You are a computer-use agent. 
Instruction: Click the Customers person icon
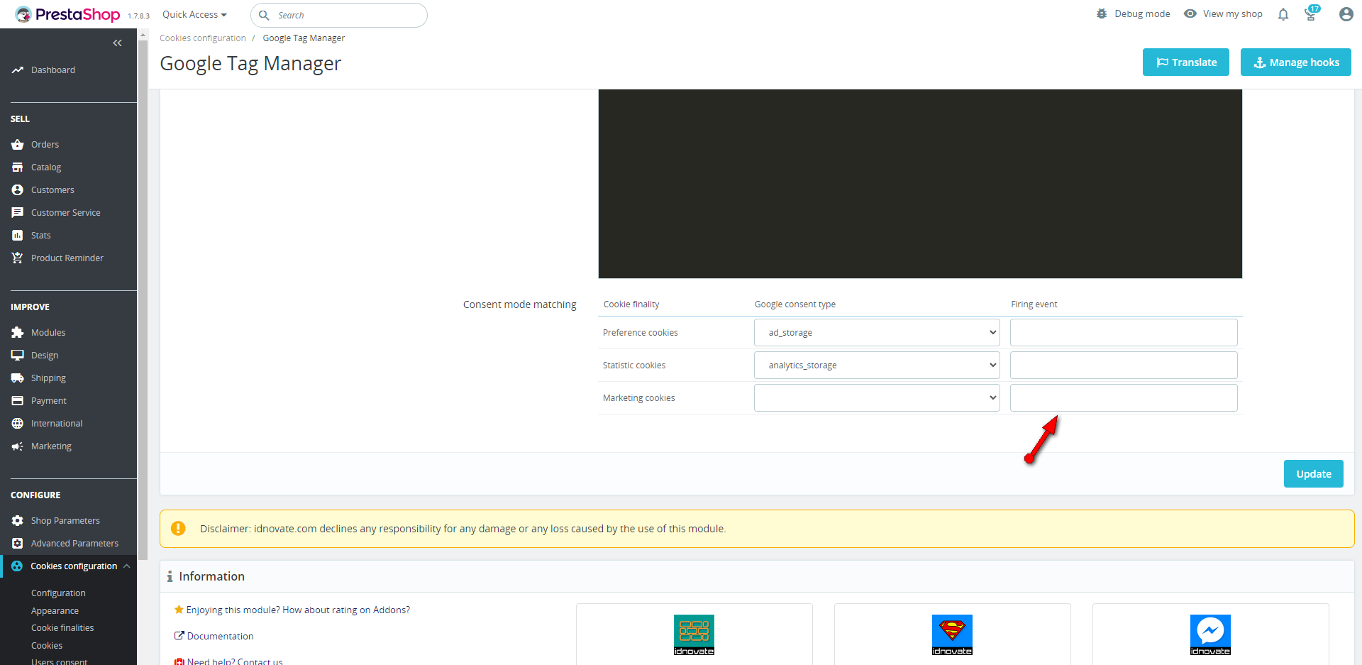(18, 190)
